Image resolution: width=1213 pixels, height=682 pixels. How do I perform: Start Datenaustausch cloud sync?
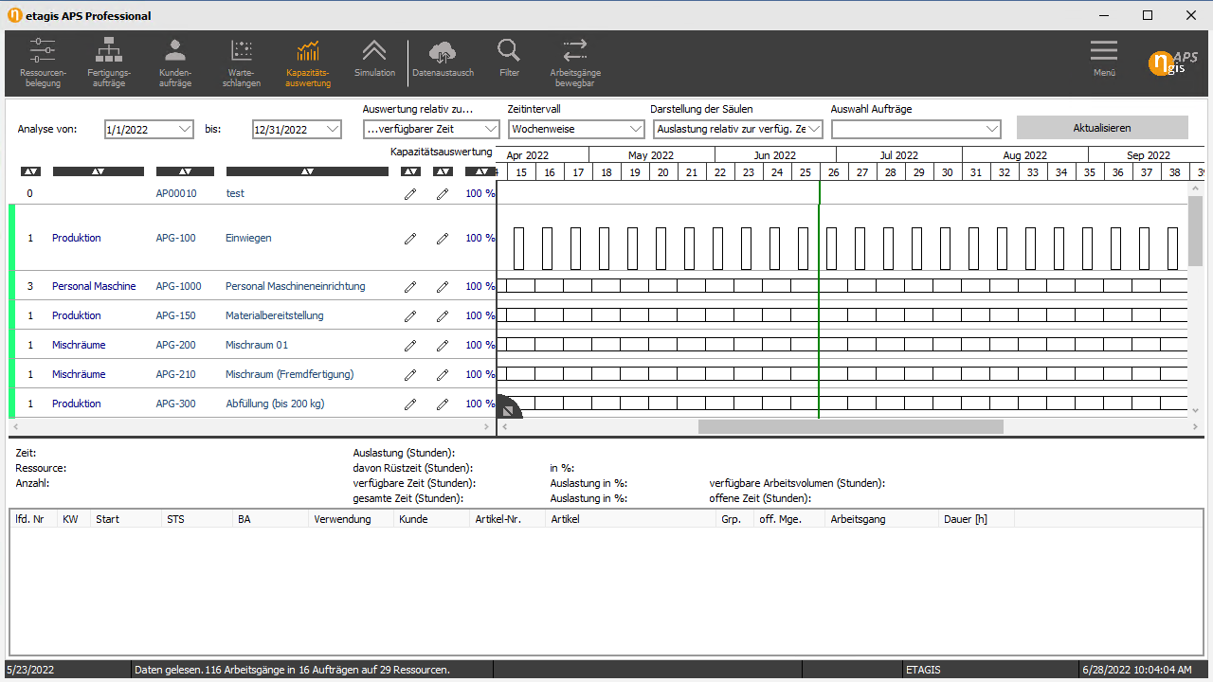point(443,59)
